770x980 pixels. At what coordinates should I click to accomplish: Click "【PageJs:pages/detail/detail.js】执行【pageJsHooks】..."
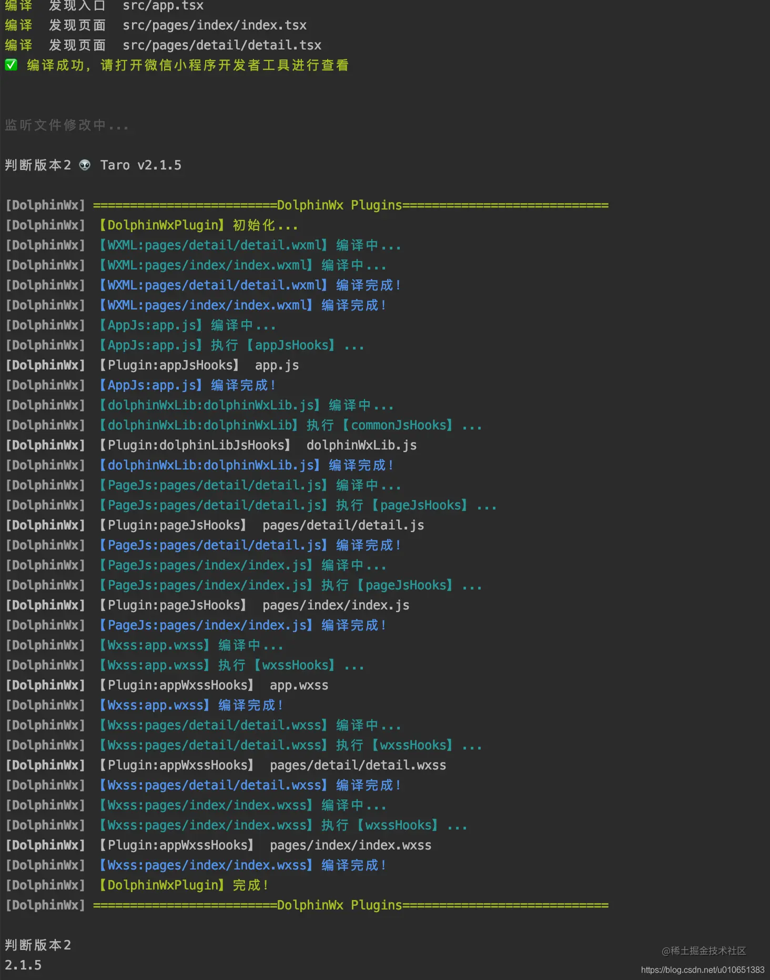[x=298, y=505]
